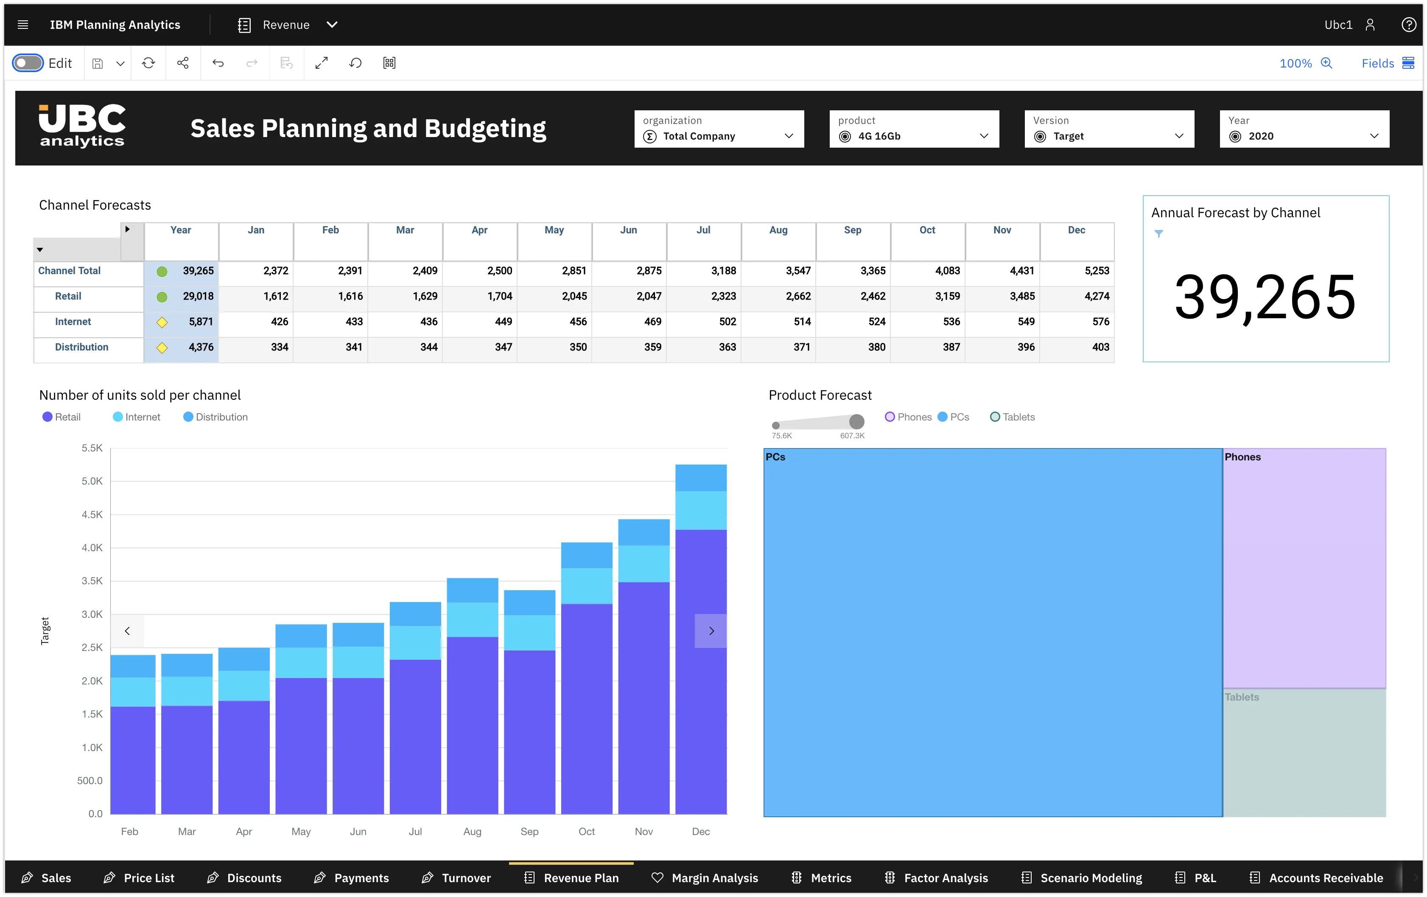This screenshot has height=897, width=1427.
Task: Toggle Tablets legend item in Product Forecast
Action: click(1013, 417)
